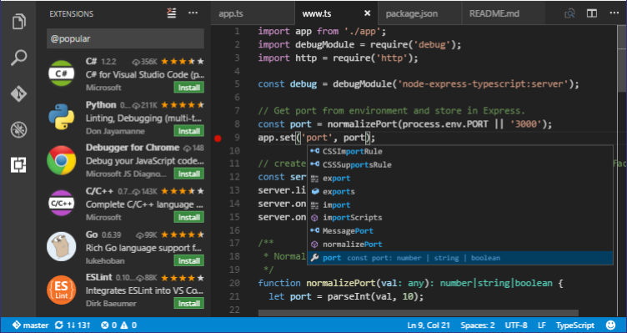Install Debugger for Chrome extension
627x333 pixels.
click(x=188, y=174)
